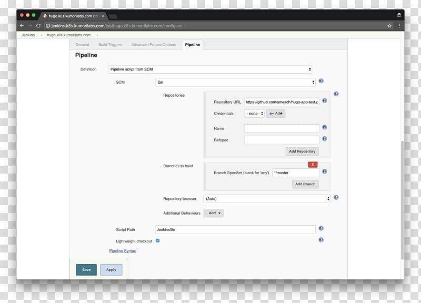
Task: Disable the Lightweight checkout checkbox
Action: 157,241
